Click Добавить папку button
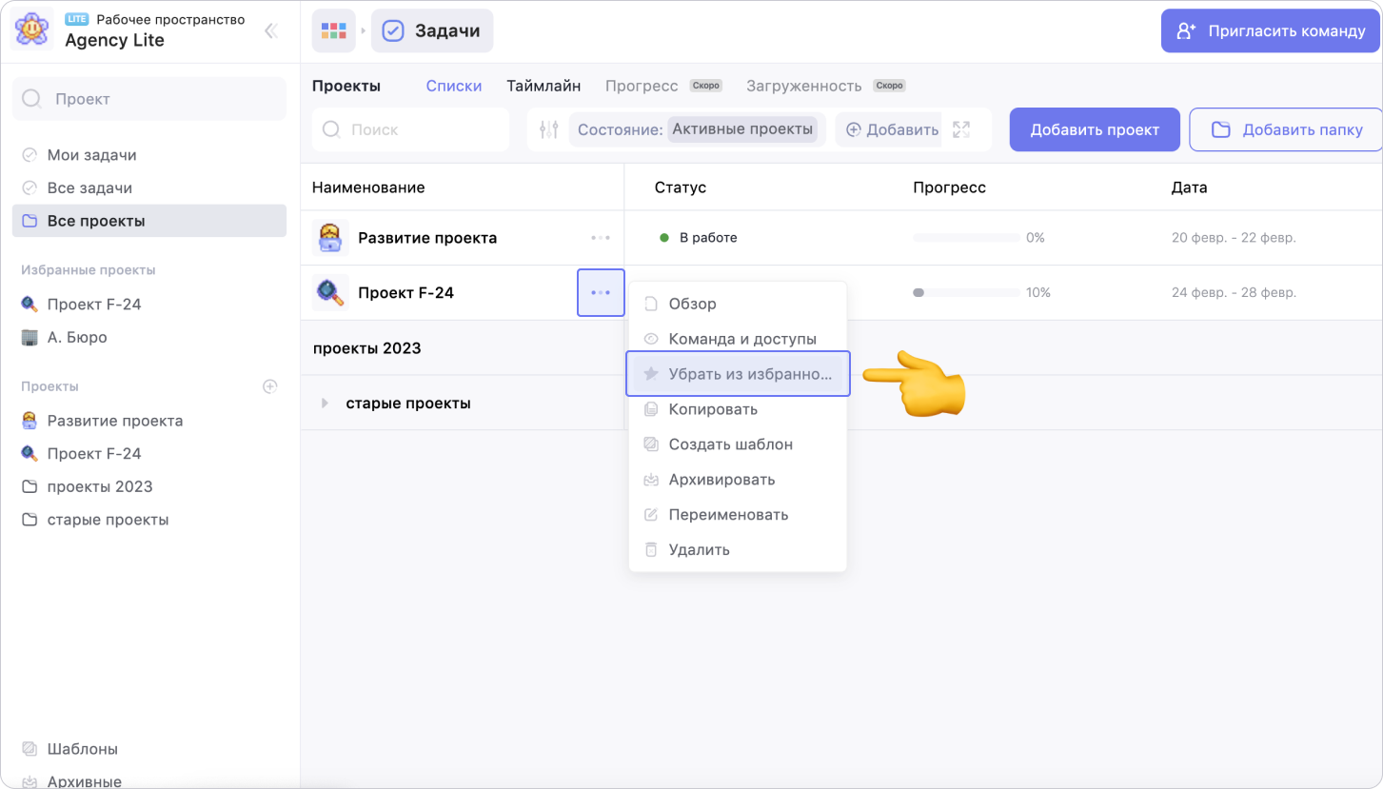 (x=1285, y=129)
